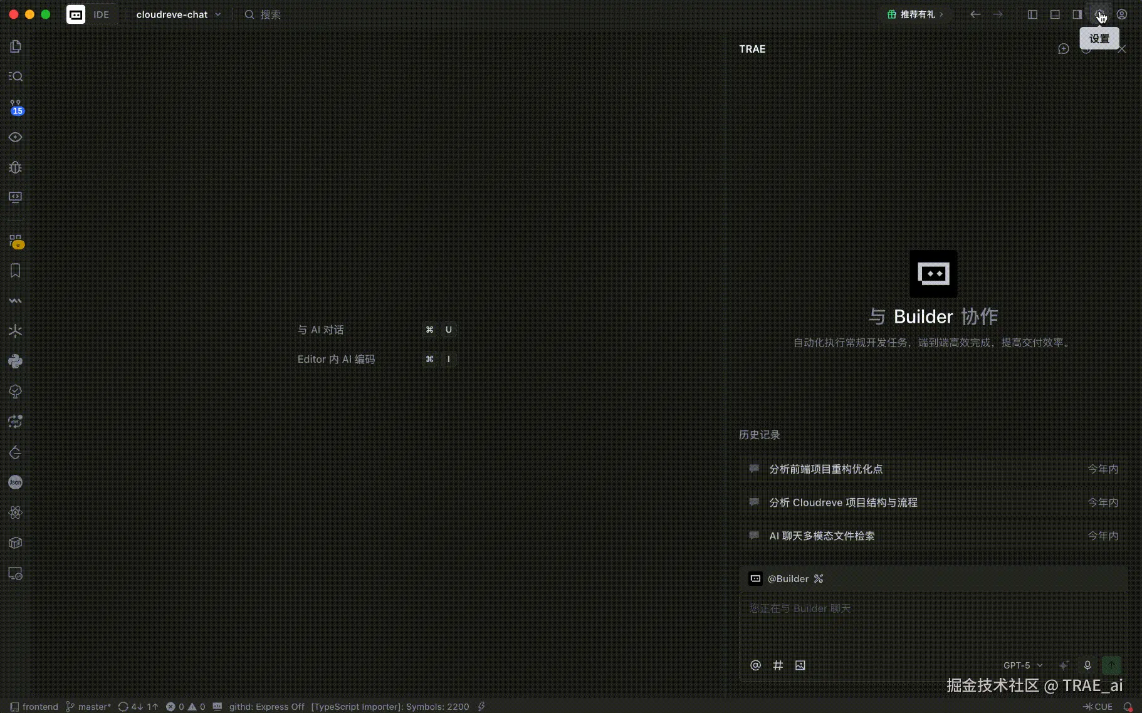Click 与 AI 对话 shortcut hint
This screenshot has height=713, width=1142.
point(320,330)
